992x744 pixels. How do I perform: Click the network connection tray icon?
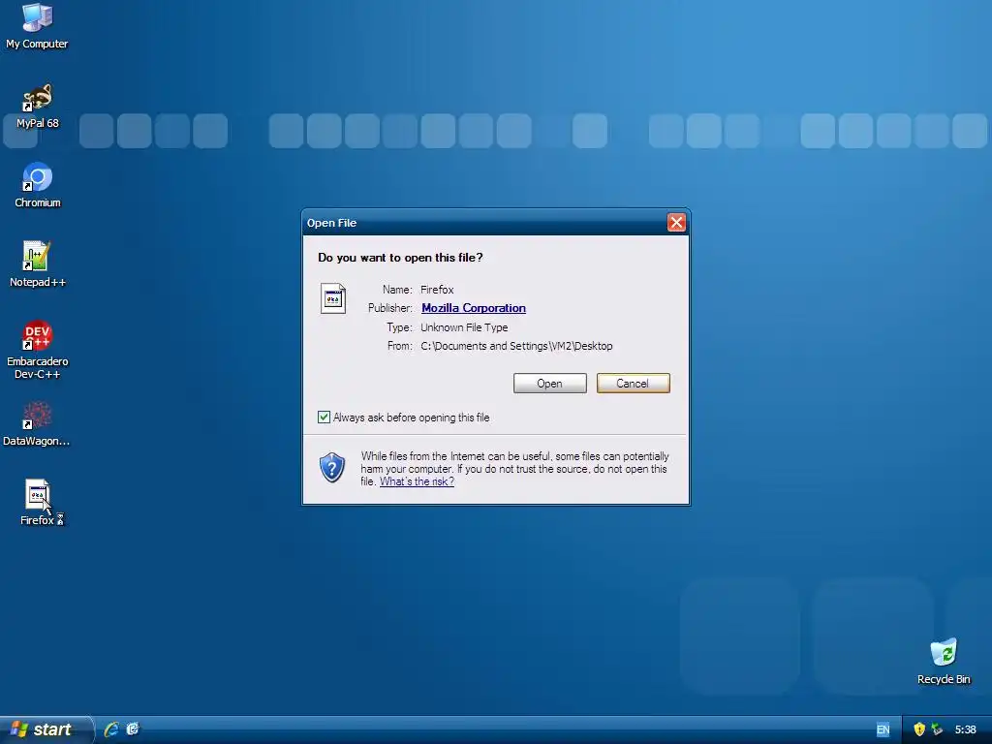pos(937,729)
